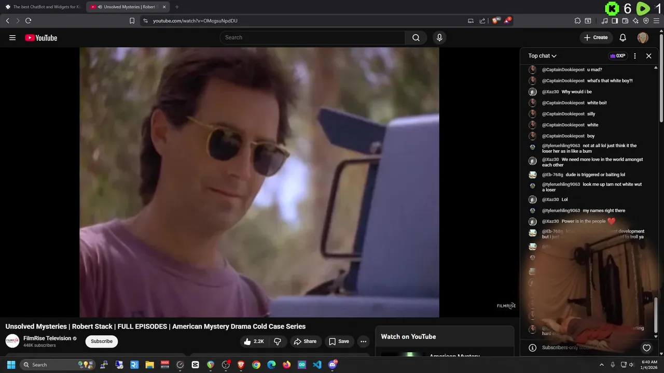Toggle Brave sidebar panel
Image resolution: width=664 pixels, height=373 pixels.
pyautogui.click(x=615, y=21)
